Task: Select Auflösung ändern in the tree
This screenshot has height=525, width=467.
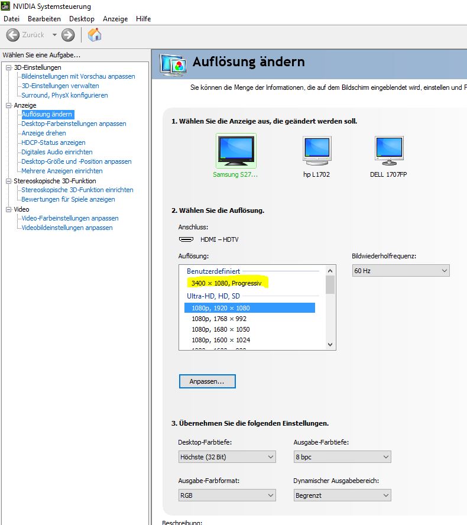Action: (x=47, y=114)
